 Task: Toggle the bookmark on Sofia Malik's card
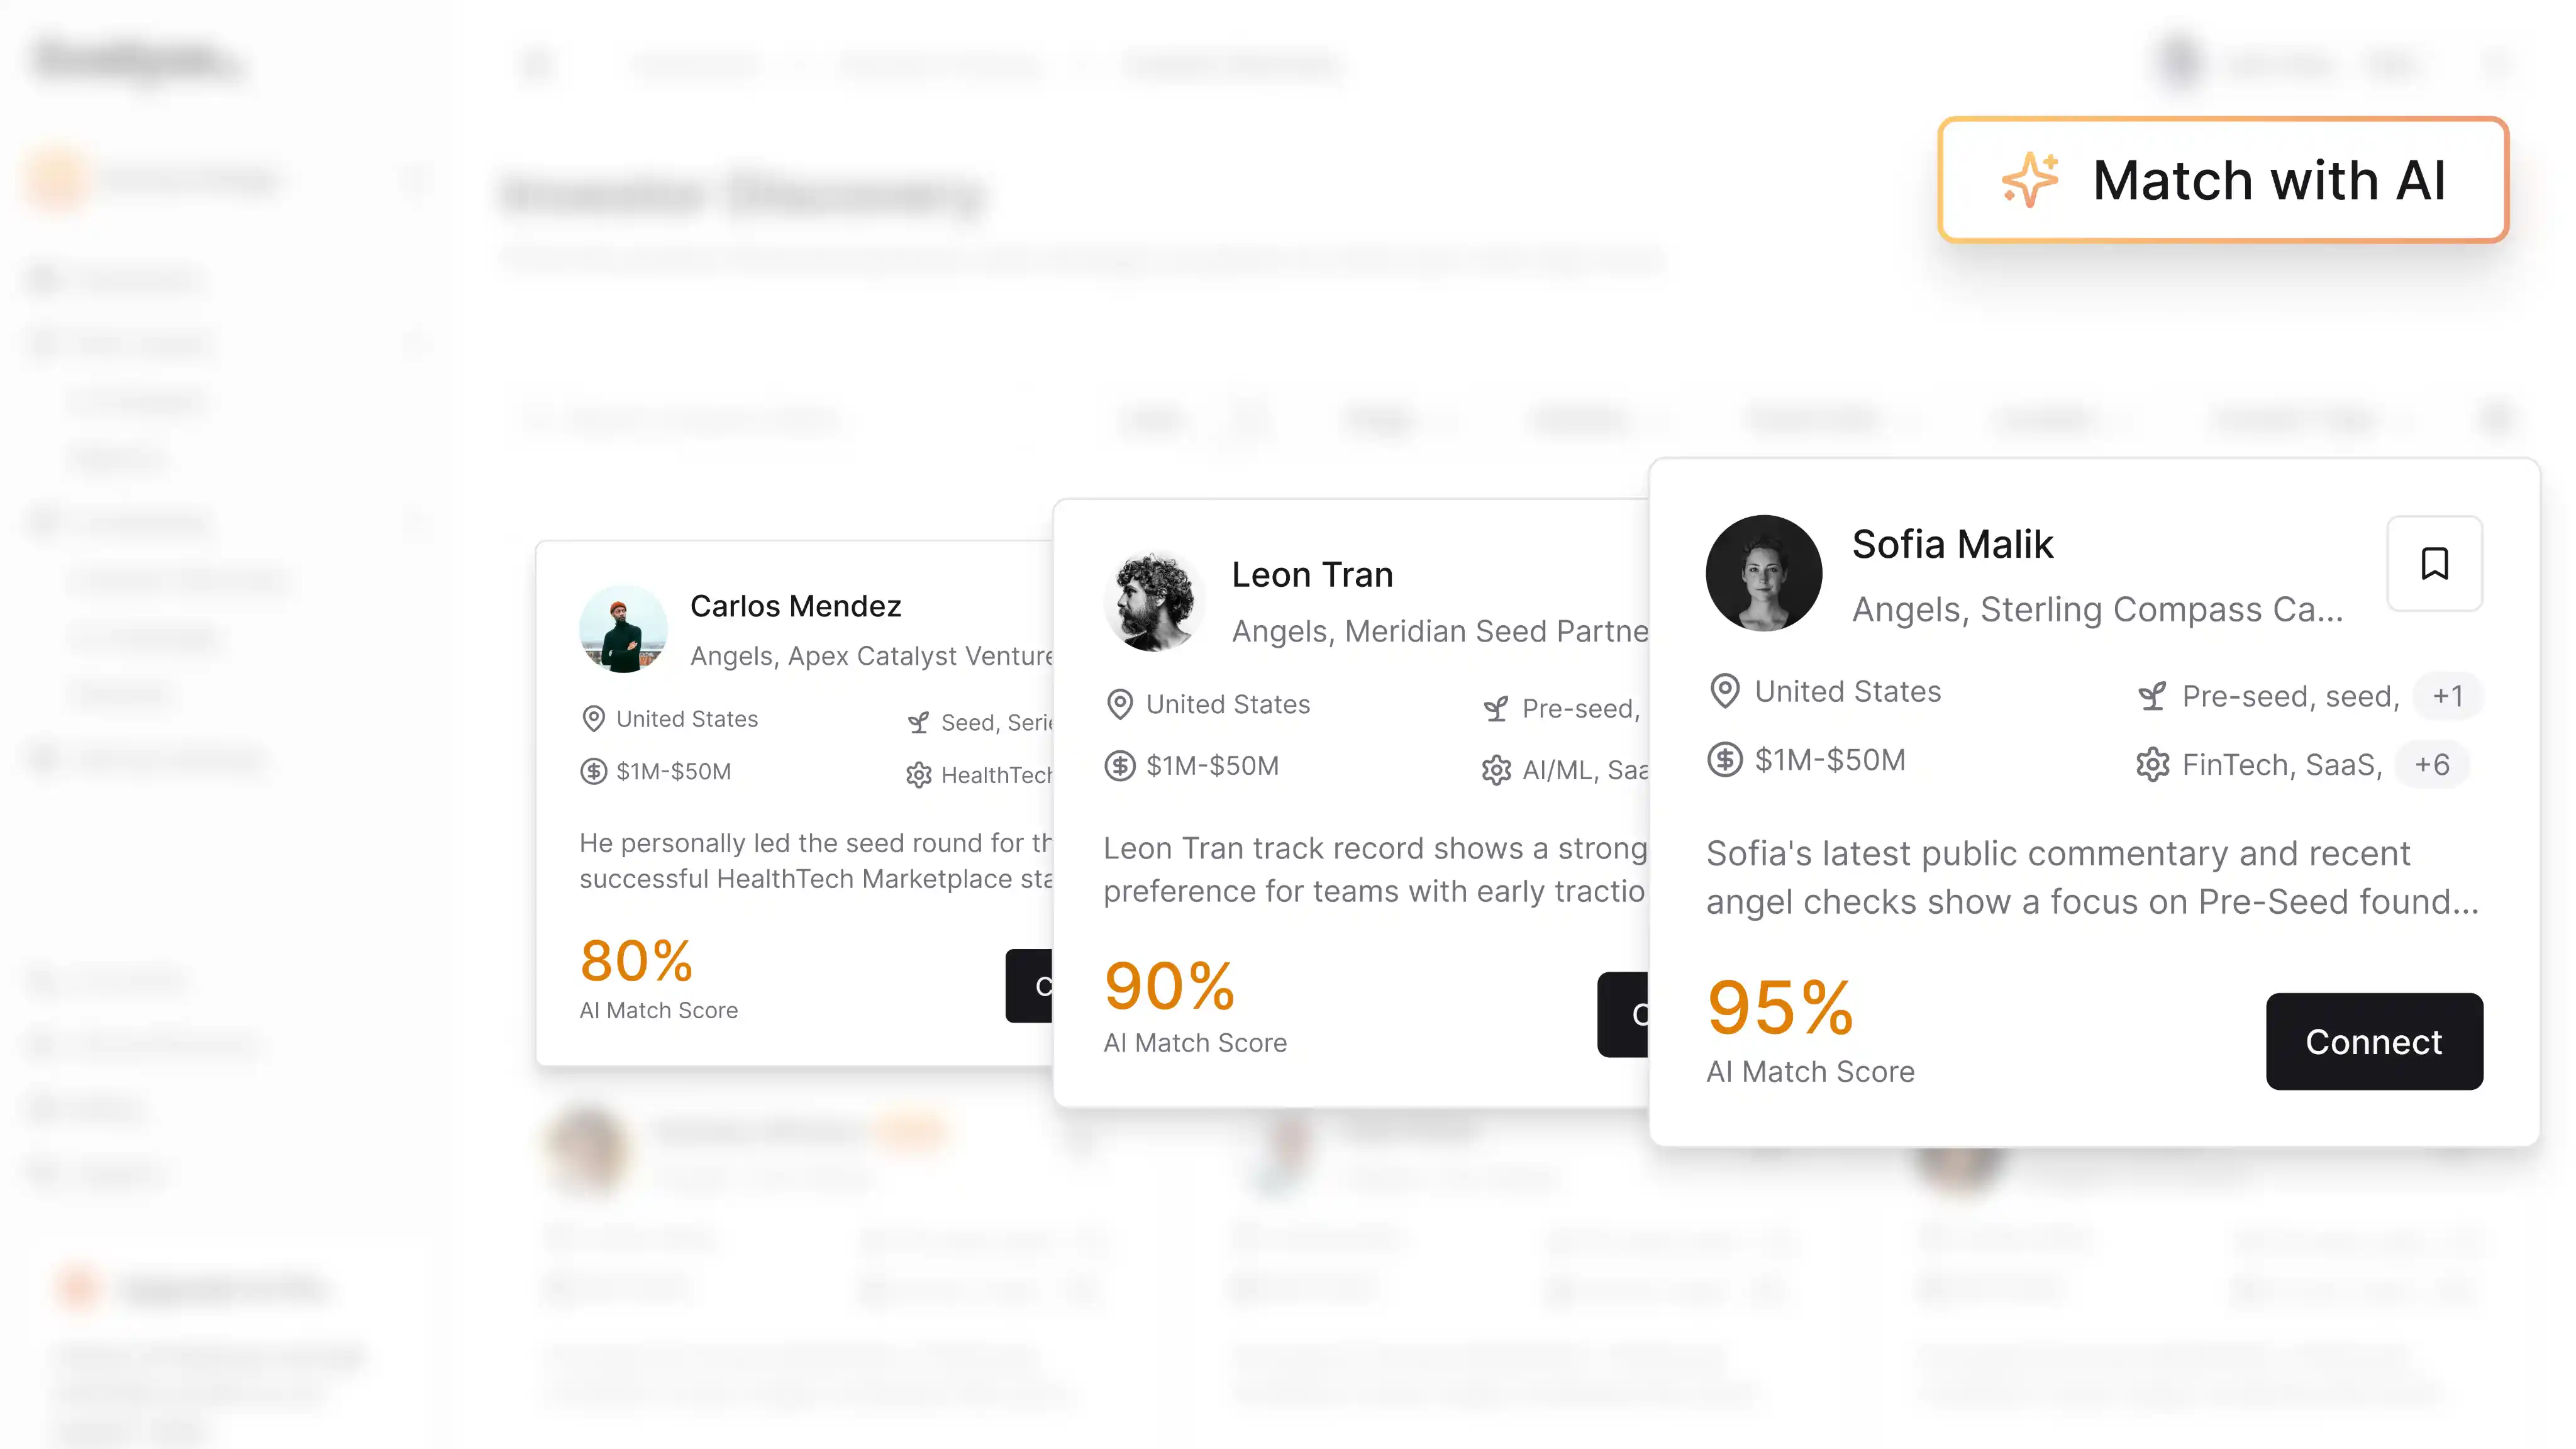2434,565
